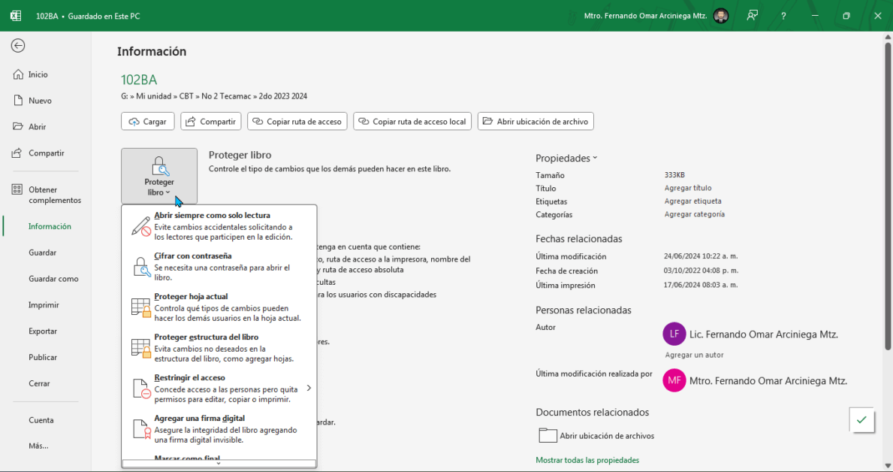This screenshot has height=472, width=893.
Task: Click Obtener complementos grid icon
Action: pos(17,190)
